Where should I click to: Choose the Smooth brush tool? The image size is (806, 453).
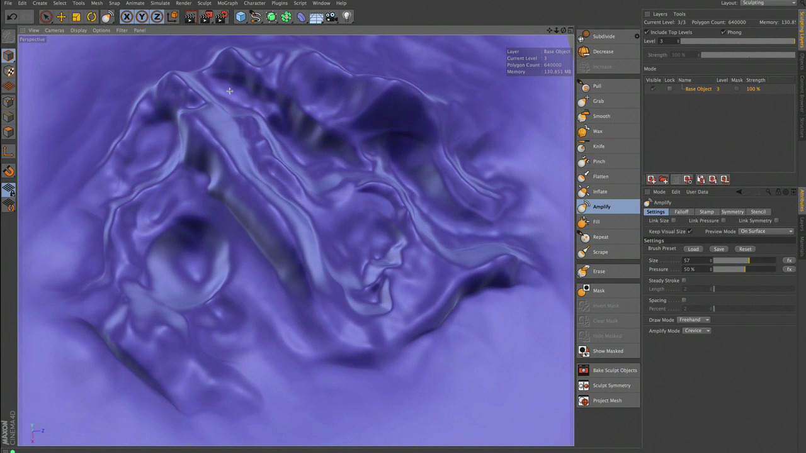601,116
